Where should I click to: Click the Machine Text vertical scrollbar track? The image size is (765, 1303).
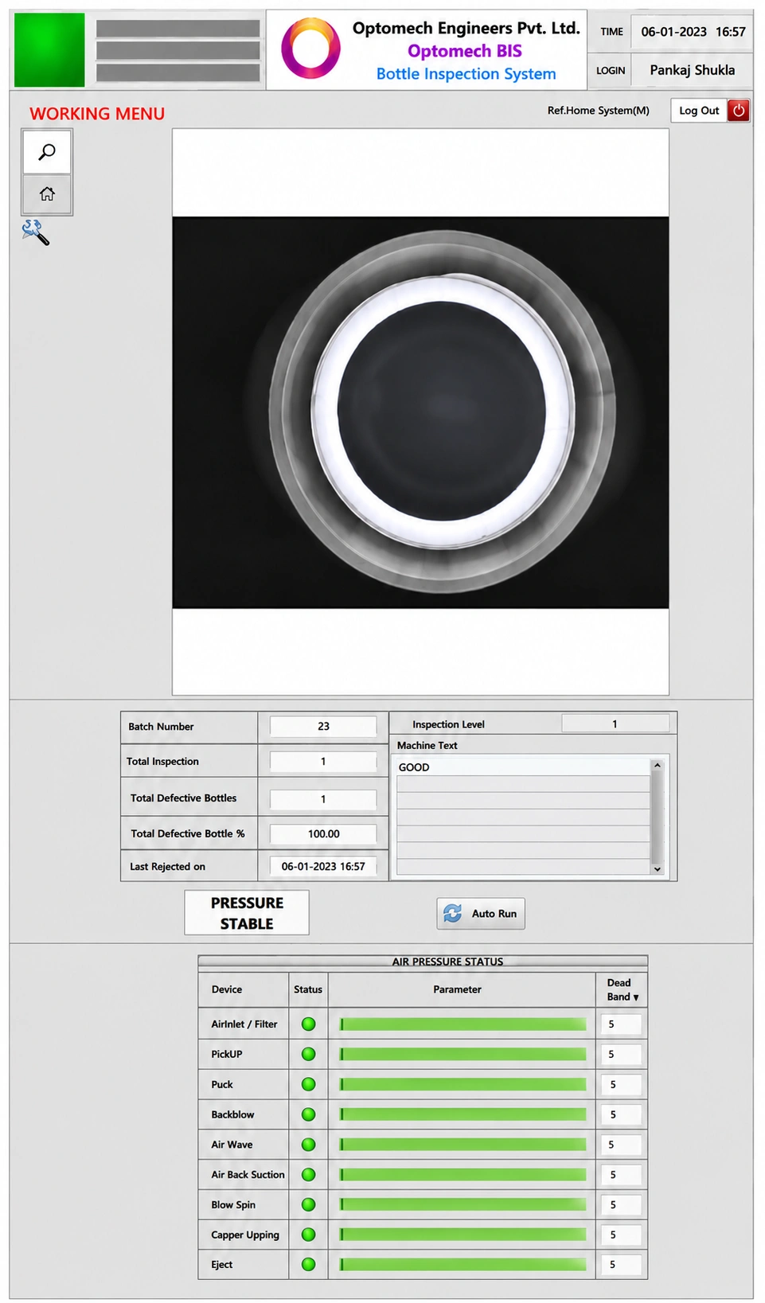click(658, 817)
